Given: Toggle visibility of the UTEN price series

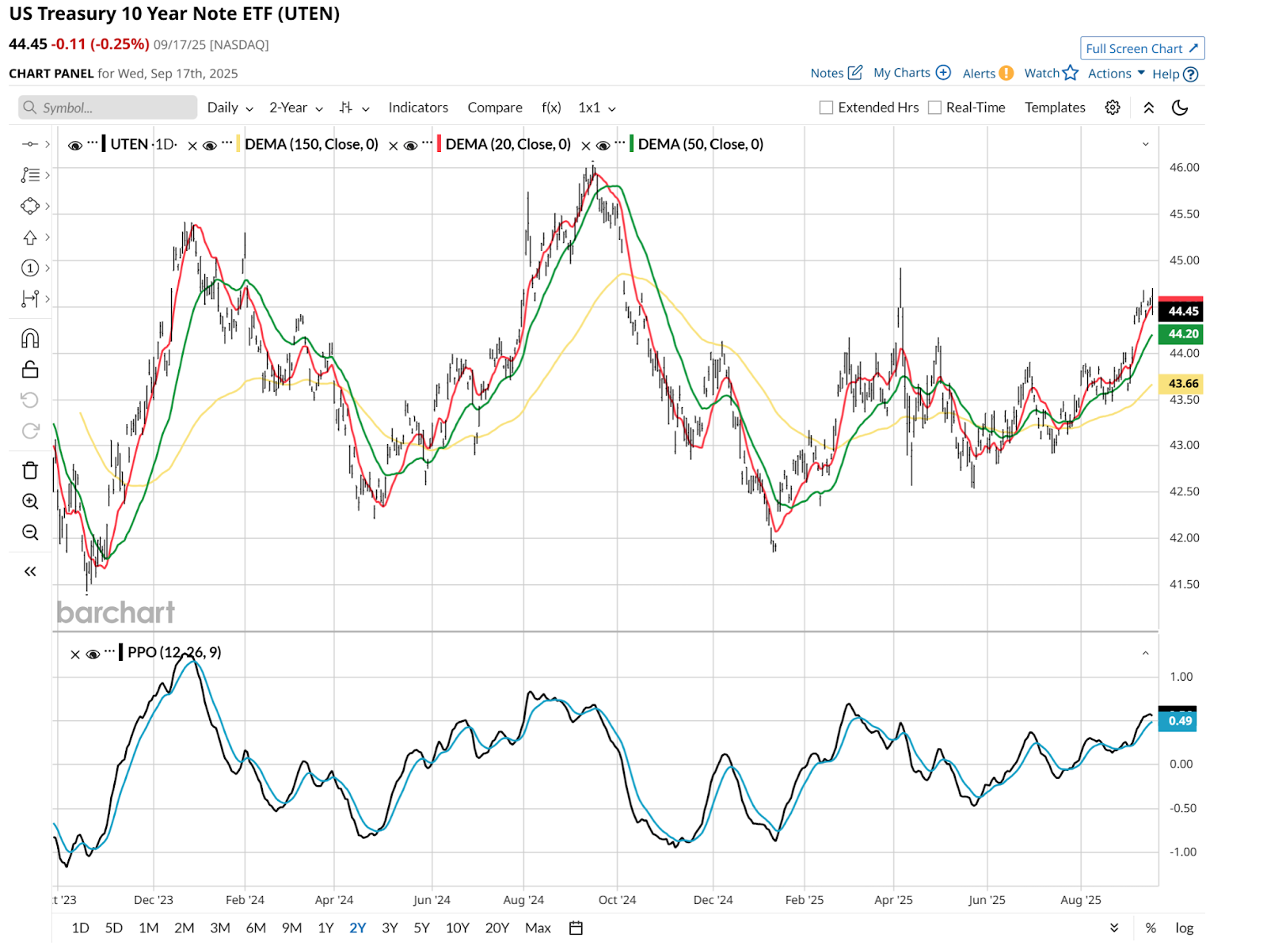Looking at the screenshot, I should pos(75,146).
